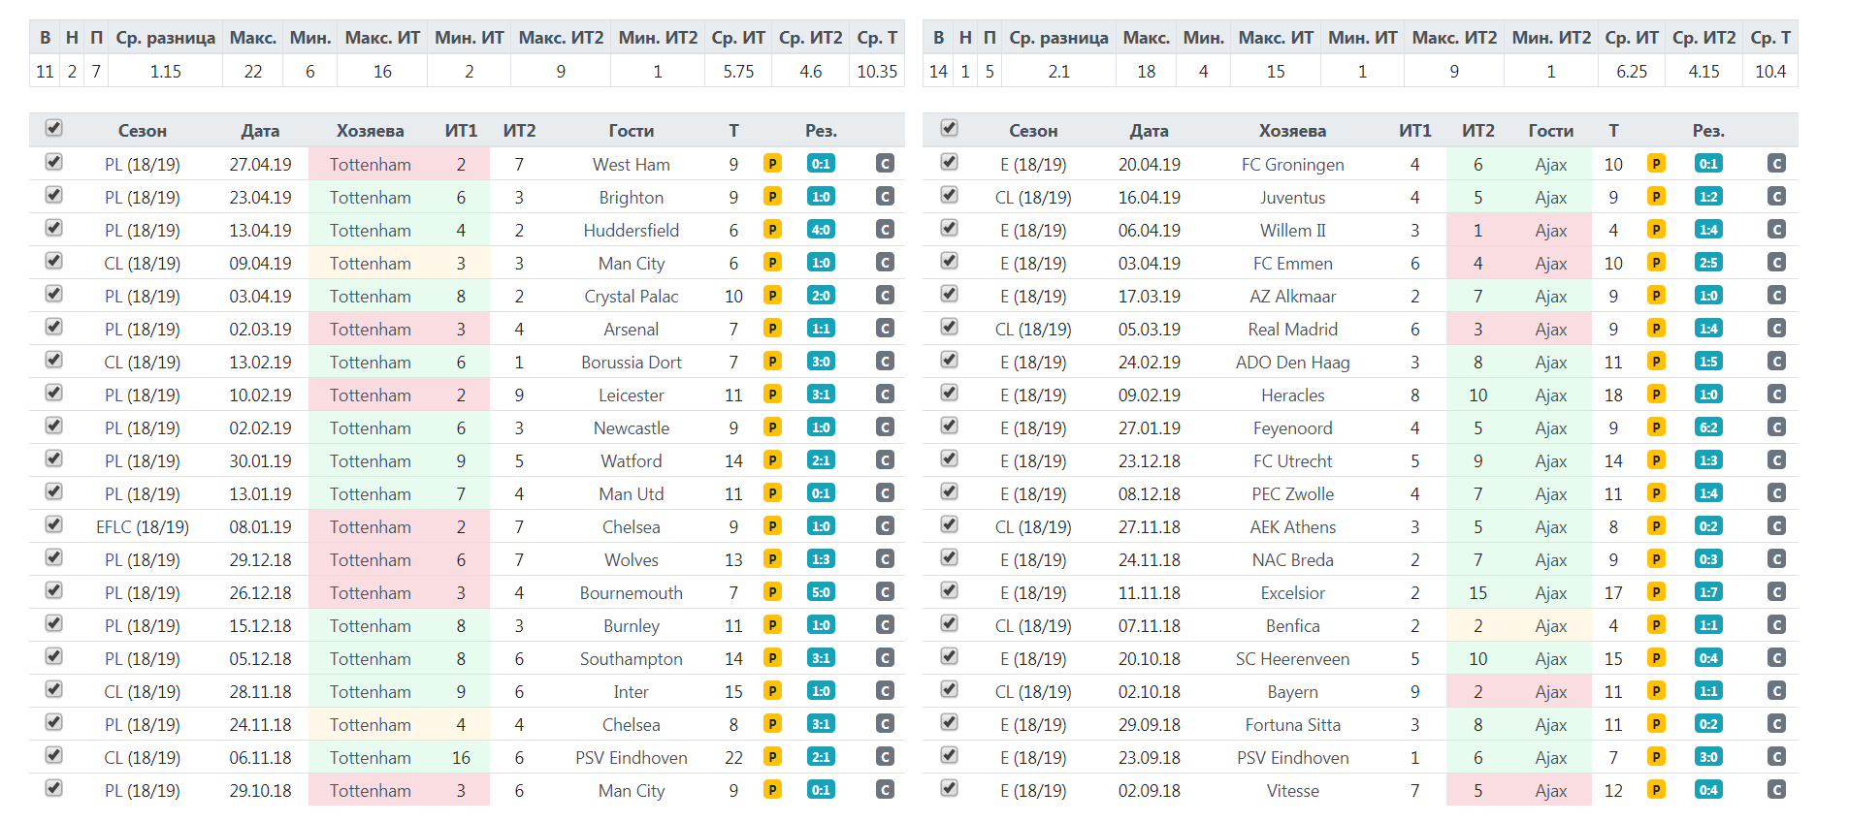Click the ИТ2 column header in Ajax table

coord(1477,131)
